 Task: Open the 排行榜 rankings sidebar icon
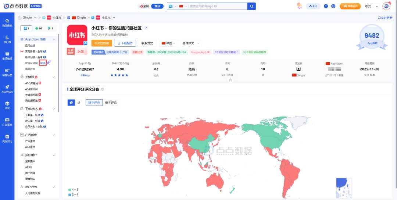click(7, 39)
